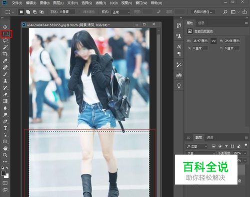This screenshot has width=250, height=197.
Task: Turn layer filtering on or off
Action: click(x=245, y=145)
